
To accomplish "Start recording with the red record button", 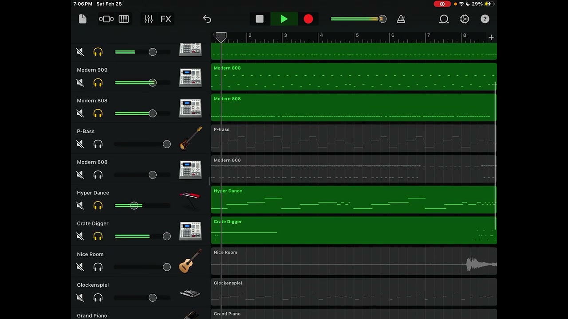I will pos(308,19).
